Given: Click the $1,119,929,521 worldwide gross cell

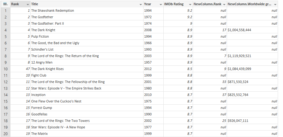Looking at the screenshot, I should click(x=239, y=56).
